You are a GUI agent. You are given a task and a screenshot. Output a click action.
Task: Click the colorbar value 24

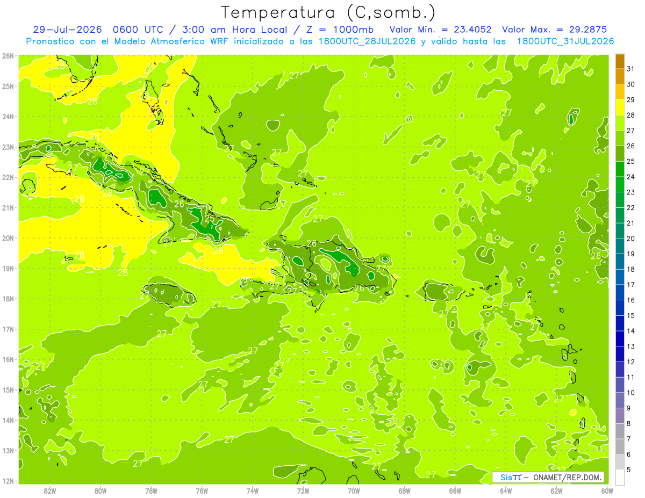tap(630, 177)
